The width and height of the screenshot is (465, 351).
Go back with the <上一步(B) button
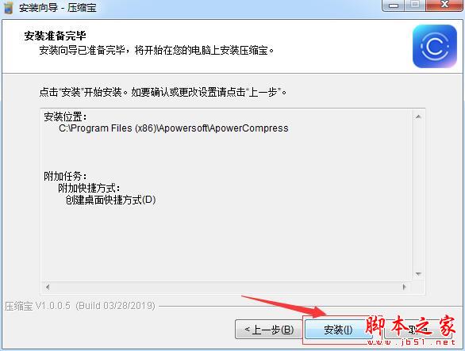269,330
